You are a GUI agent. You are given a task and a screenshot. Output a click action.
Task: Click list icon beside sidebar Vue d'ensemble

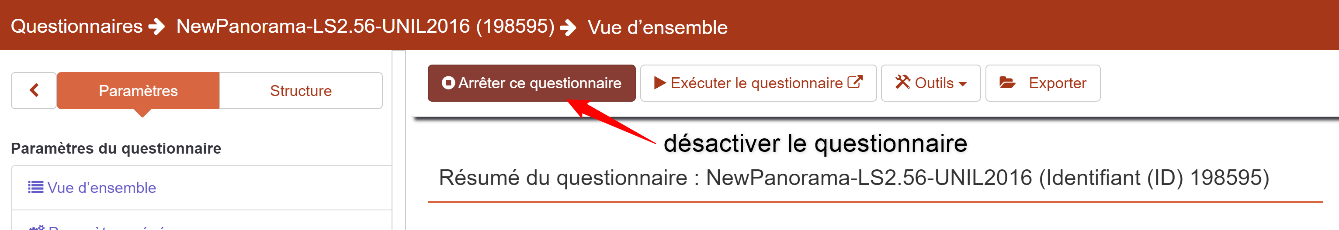(x=35, y=187)
